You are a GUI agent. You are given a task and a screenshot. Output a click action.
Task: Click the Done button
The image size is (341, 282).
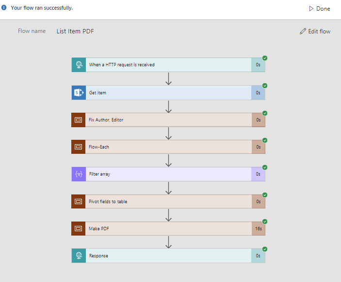(x=319, y=9)
